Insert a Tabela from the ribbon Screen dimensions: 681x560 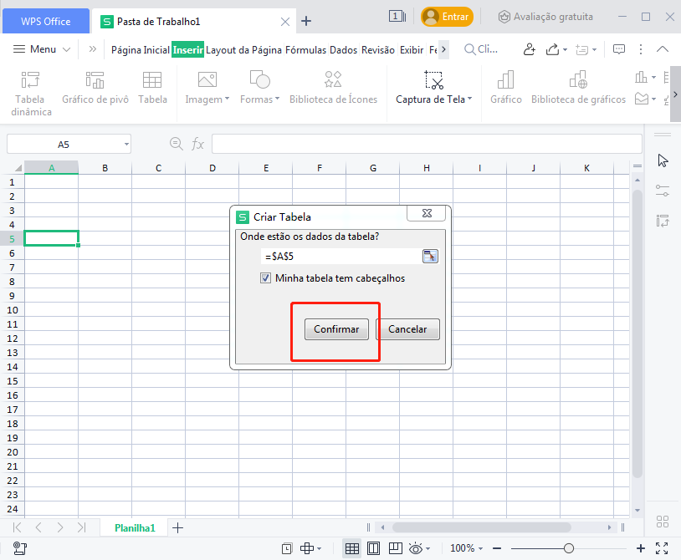pyautogui.click(x=152, y=90)
